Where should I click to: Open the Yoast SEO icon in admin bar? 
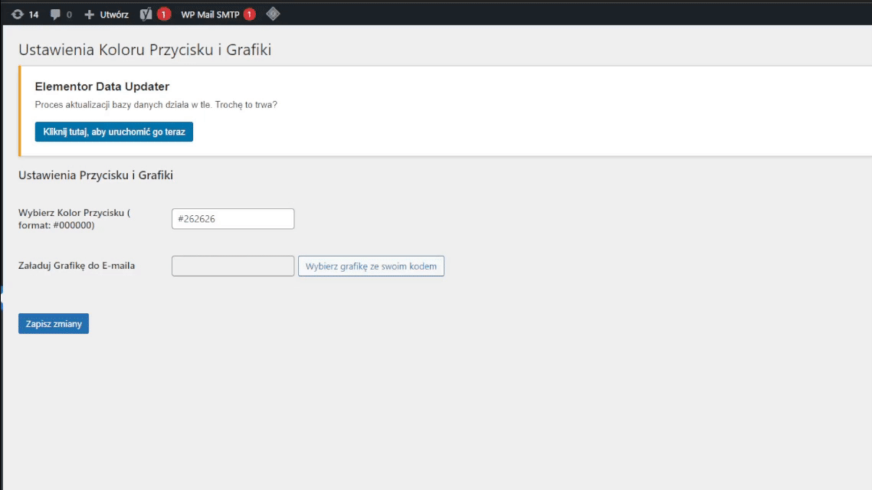146,15
